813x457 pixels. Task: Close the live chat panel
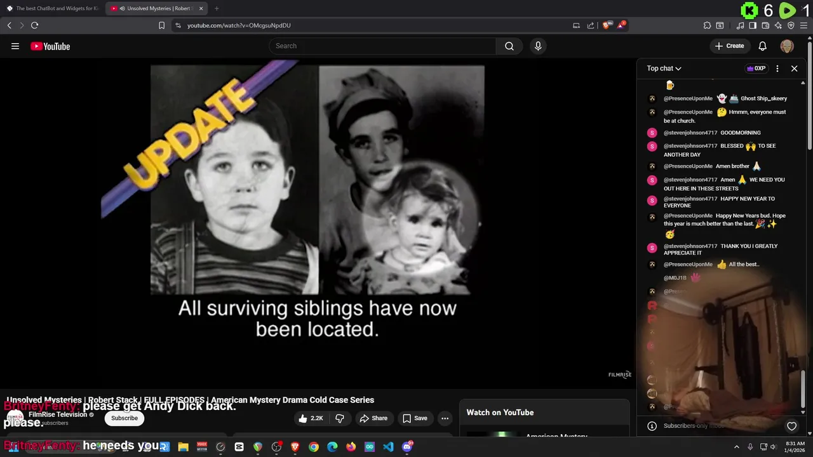click(794, 69)
